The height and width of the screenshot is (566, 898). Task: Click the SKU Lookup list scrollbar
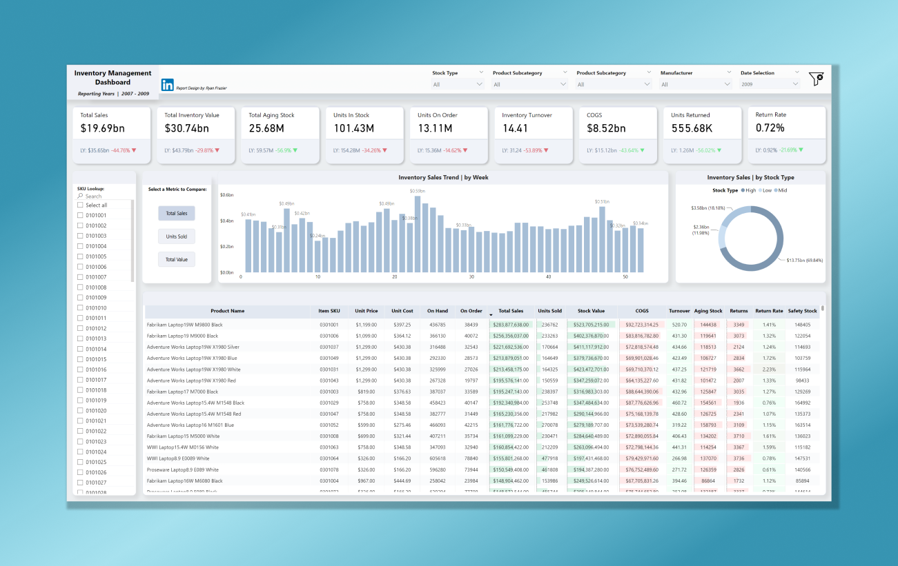click(133, 241)
